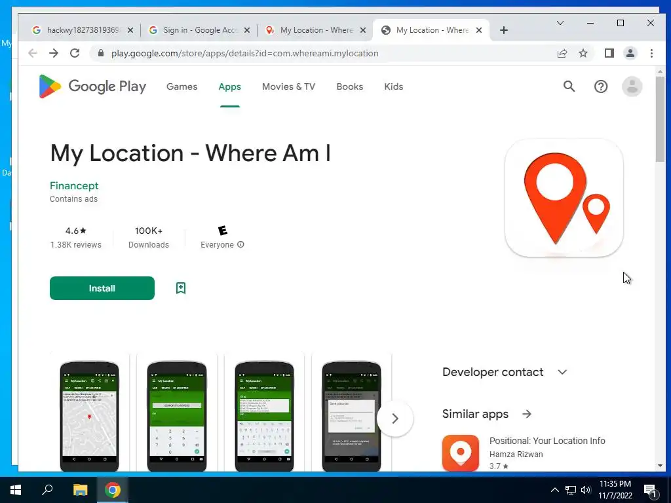Screen dimensions: 671x503
Task: Switch to hackwy18273819369 browser tab
Action: (83, 30)
